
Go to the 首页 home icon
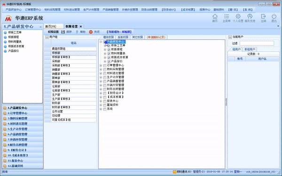tap(215, 17)
